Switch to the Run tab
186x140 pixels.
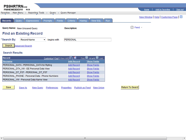click(108, 21)
